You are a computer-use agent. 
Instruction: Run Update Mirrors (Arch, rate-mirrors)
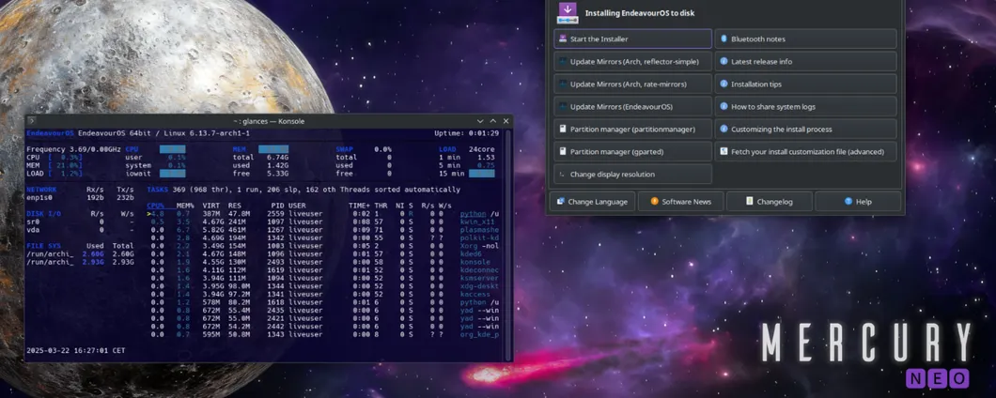tap(632, 84)
